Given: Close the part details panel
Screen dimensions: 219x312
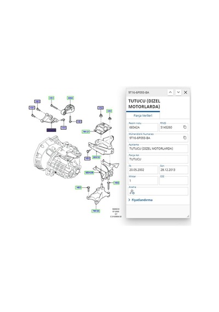Looking at the screenshot, I should [186, 93].
